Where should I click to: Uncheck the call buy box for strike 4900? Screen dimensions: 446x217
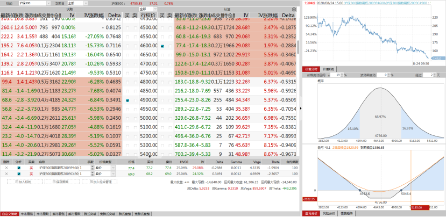tap(128, 100)
